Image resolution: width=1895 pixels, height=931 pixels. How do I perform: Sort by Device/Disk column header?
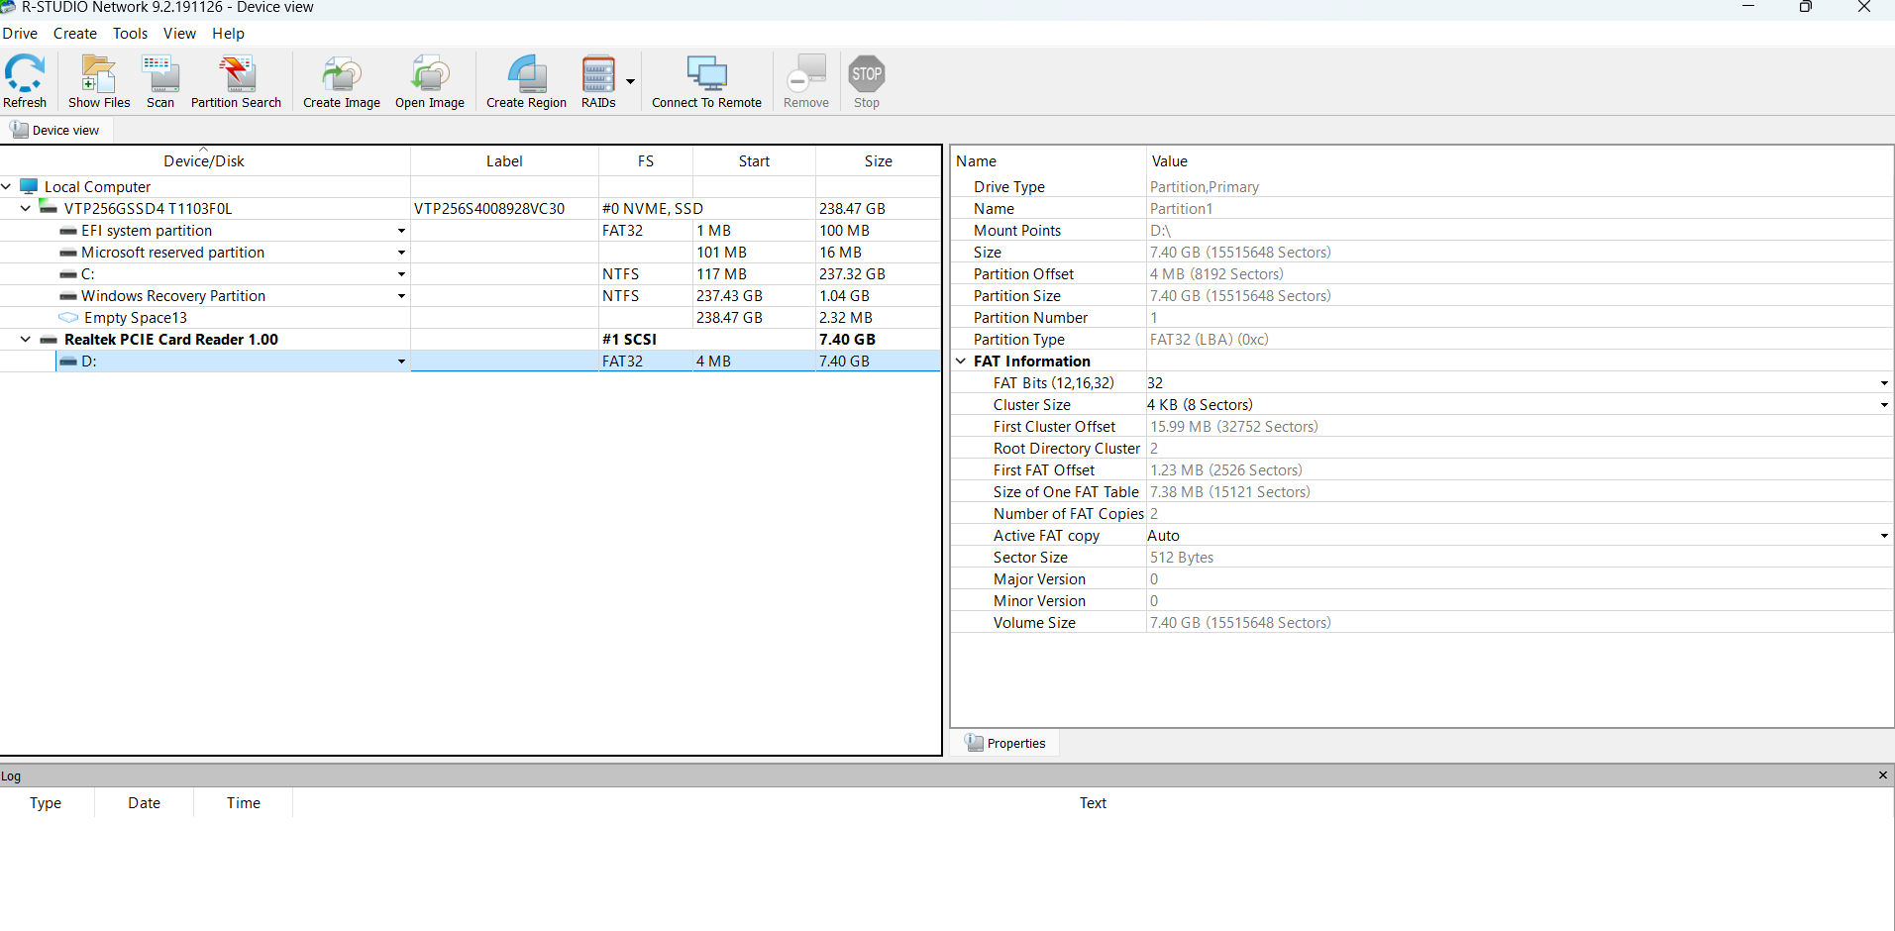click(x=204, y=161)
